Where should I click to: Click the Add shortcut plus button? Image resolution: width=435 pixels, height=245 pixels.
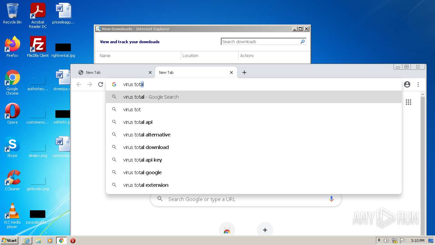pos(265,230)
